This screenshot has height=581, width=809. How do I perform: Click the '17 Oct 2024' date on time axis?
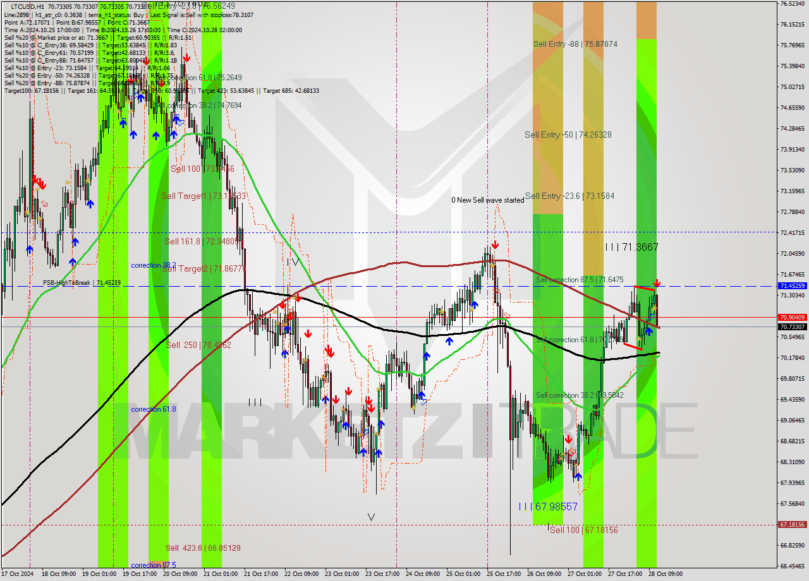(18, 574)
